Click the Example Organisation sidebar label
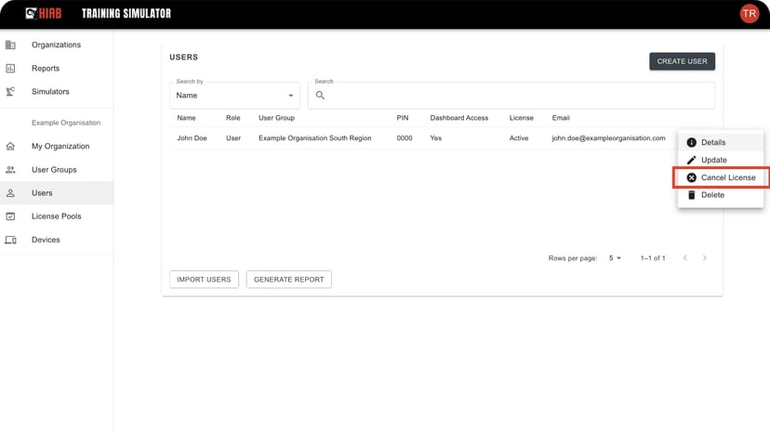Viewport: 770px width, 431px height. pos(66,123)
